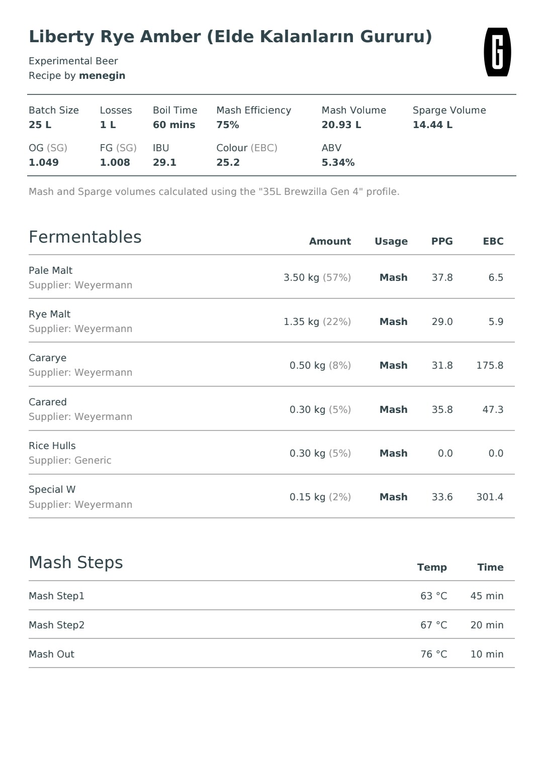
Task: Select the Carared ingredient name
Action: pyautogui.click(x=48, y=402)
